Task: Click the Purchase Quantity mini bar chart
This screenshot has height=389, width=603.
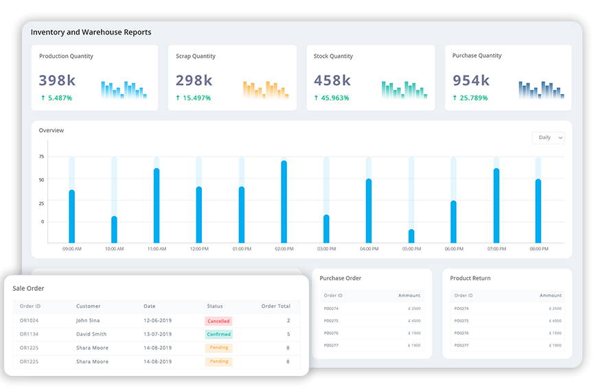Action: [542, 90]
